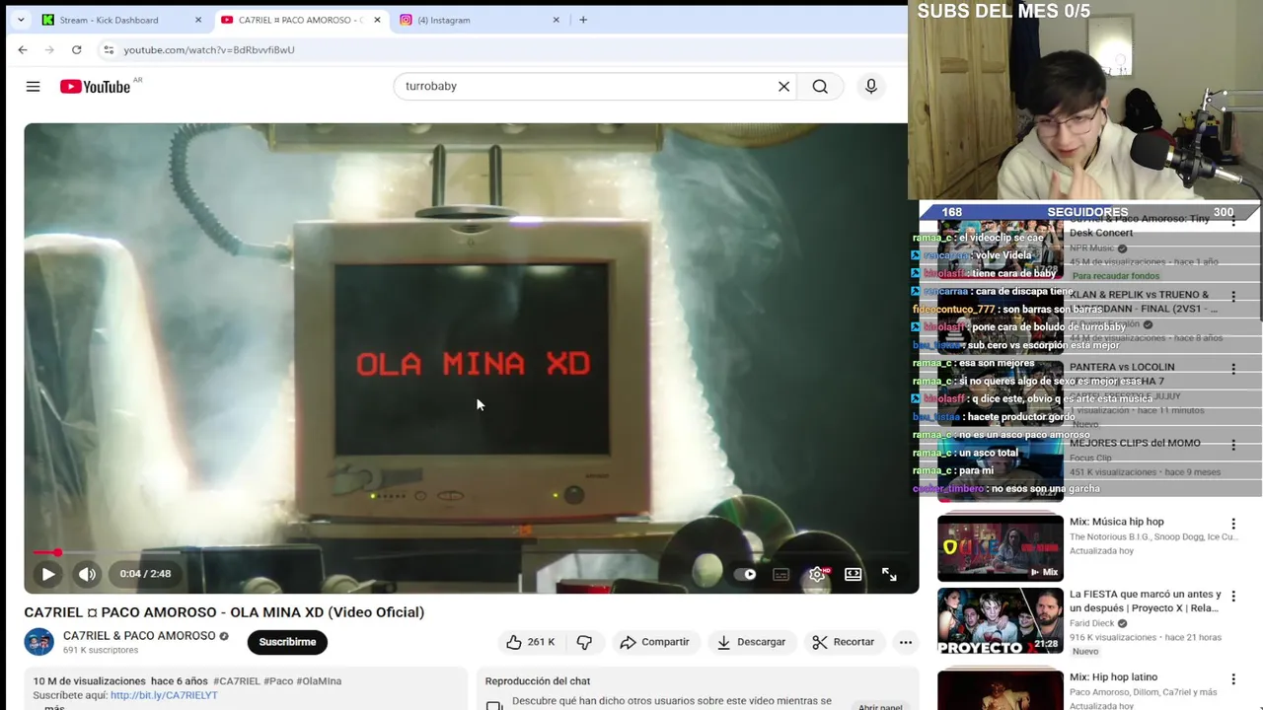Play the OLA MINA XD video
This screenshot has width=1263, height=710.
pyautogui.click(x=47, y=574)
